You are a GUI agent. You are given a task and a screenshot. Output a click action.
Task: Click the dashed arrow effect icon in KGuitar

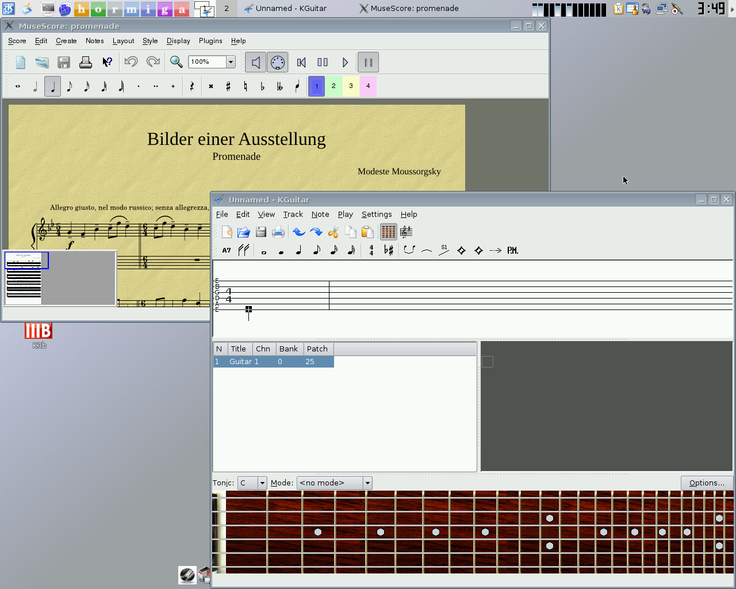pos(496,250)
